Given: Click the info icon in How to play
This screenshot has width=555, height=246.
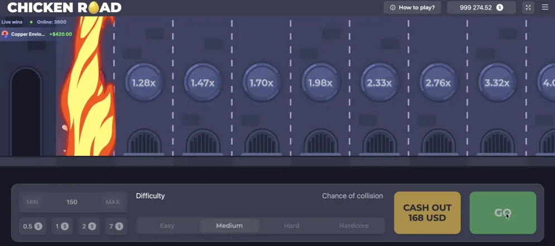Looking at the screenshot, I should [x=393, y=7].
